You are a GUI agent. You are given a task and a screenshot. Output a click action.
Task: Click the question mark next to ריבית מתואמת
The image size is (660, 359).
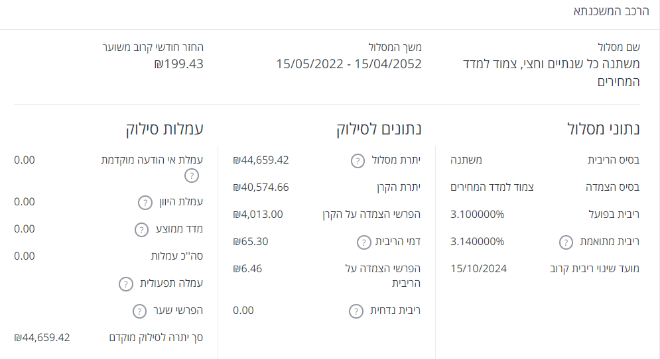[565, 242]
